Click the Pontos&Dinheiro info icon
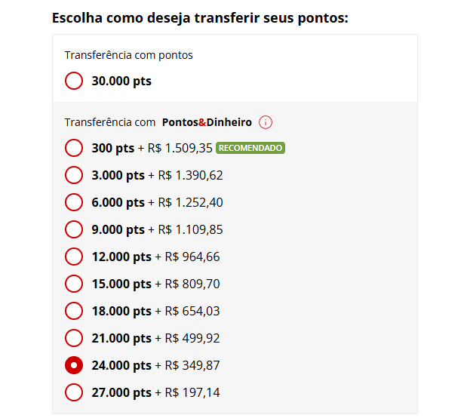Screen dimensions: 467x418 266,122
